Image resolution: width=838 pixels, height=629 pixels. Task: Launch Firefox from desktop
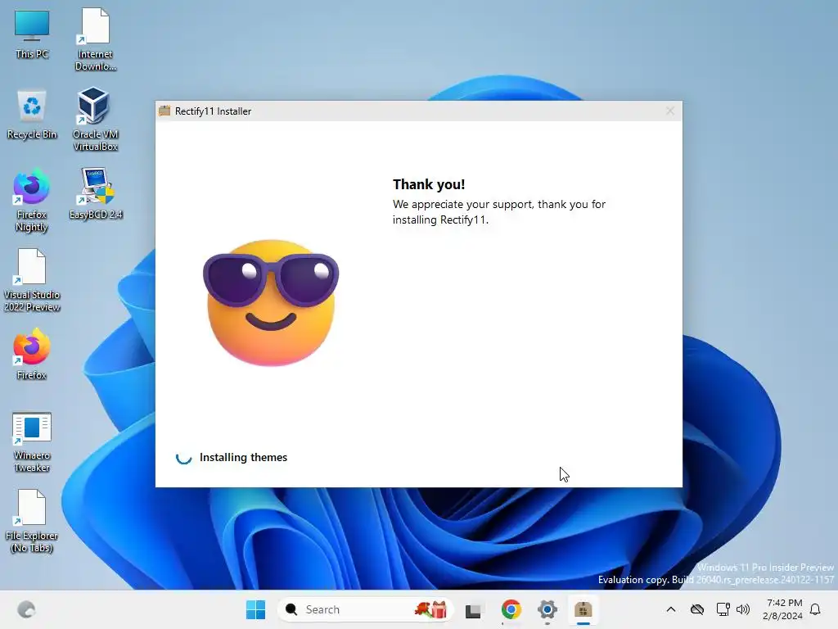32,354
